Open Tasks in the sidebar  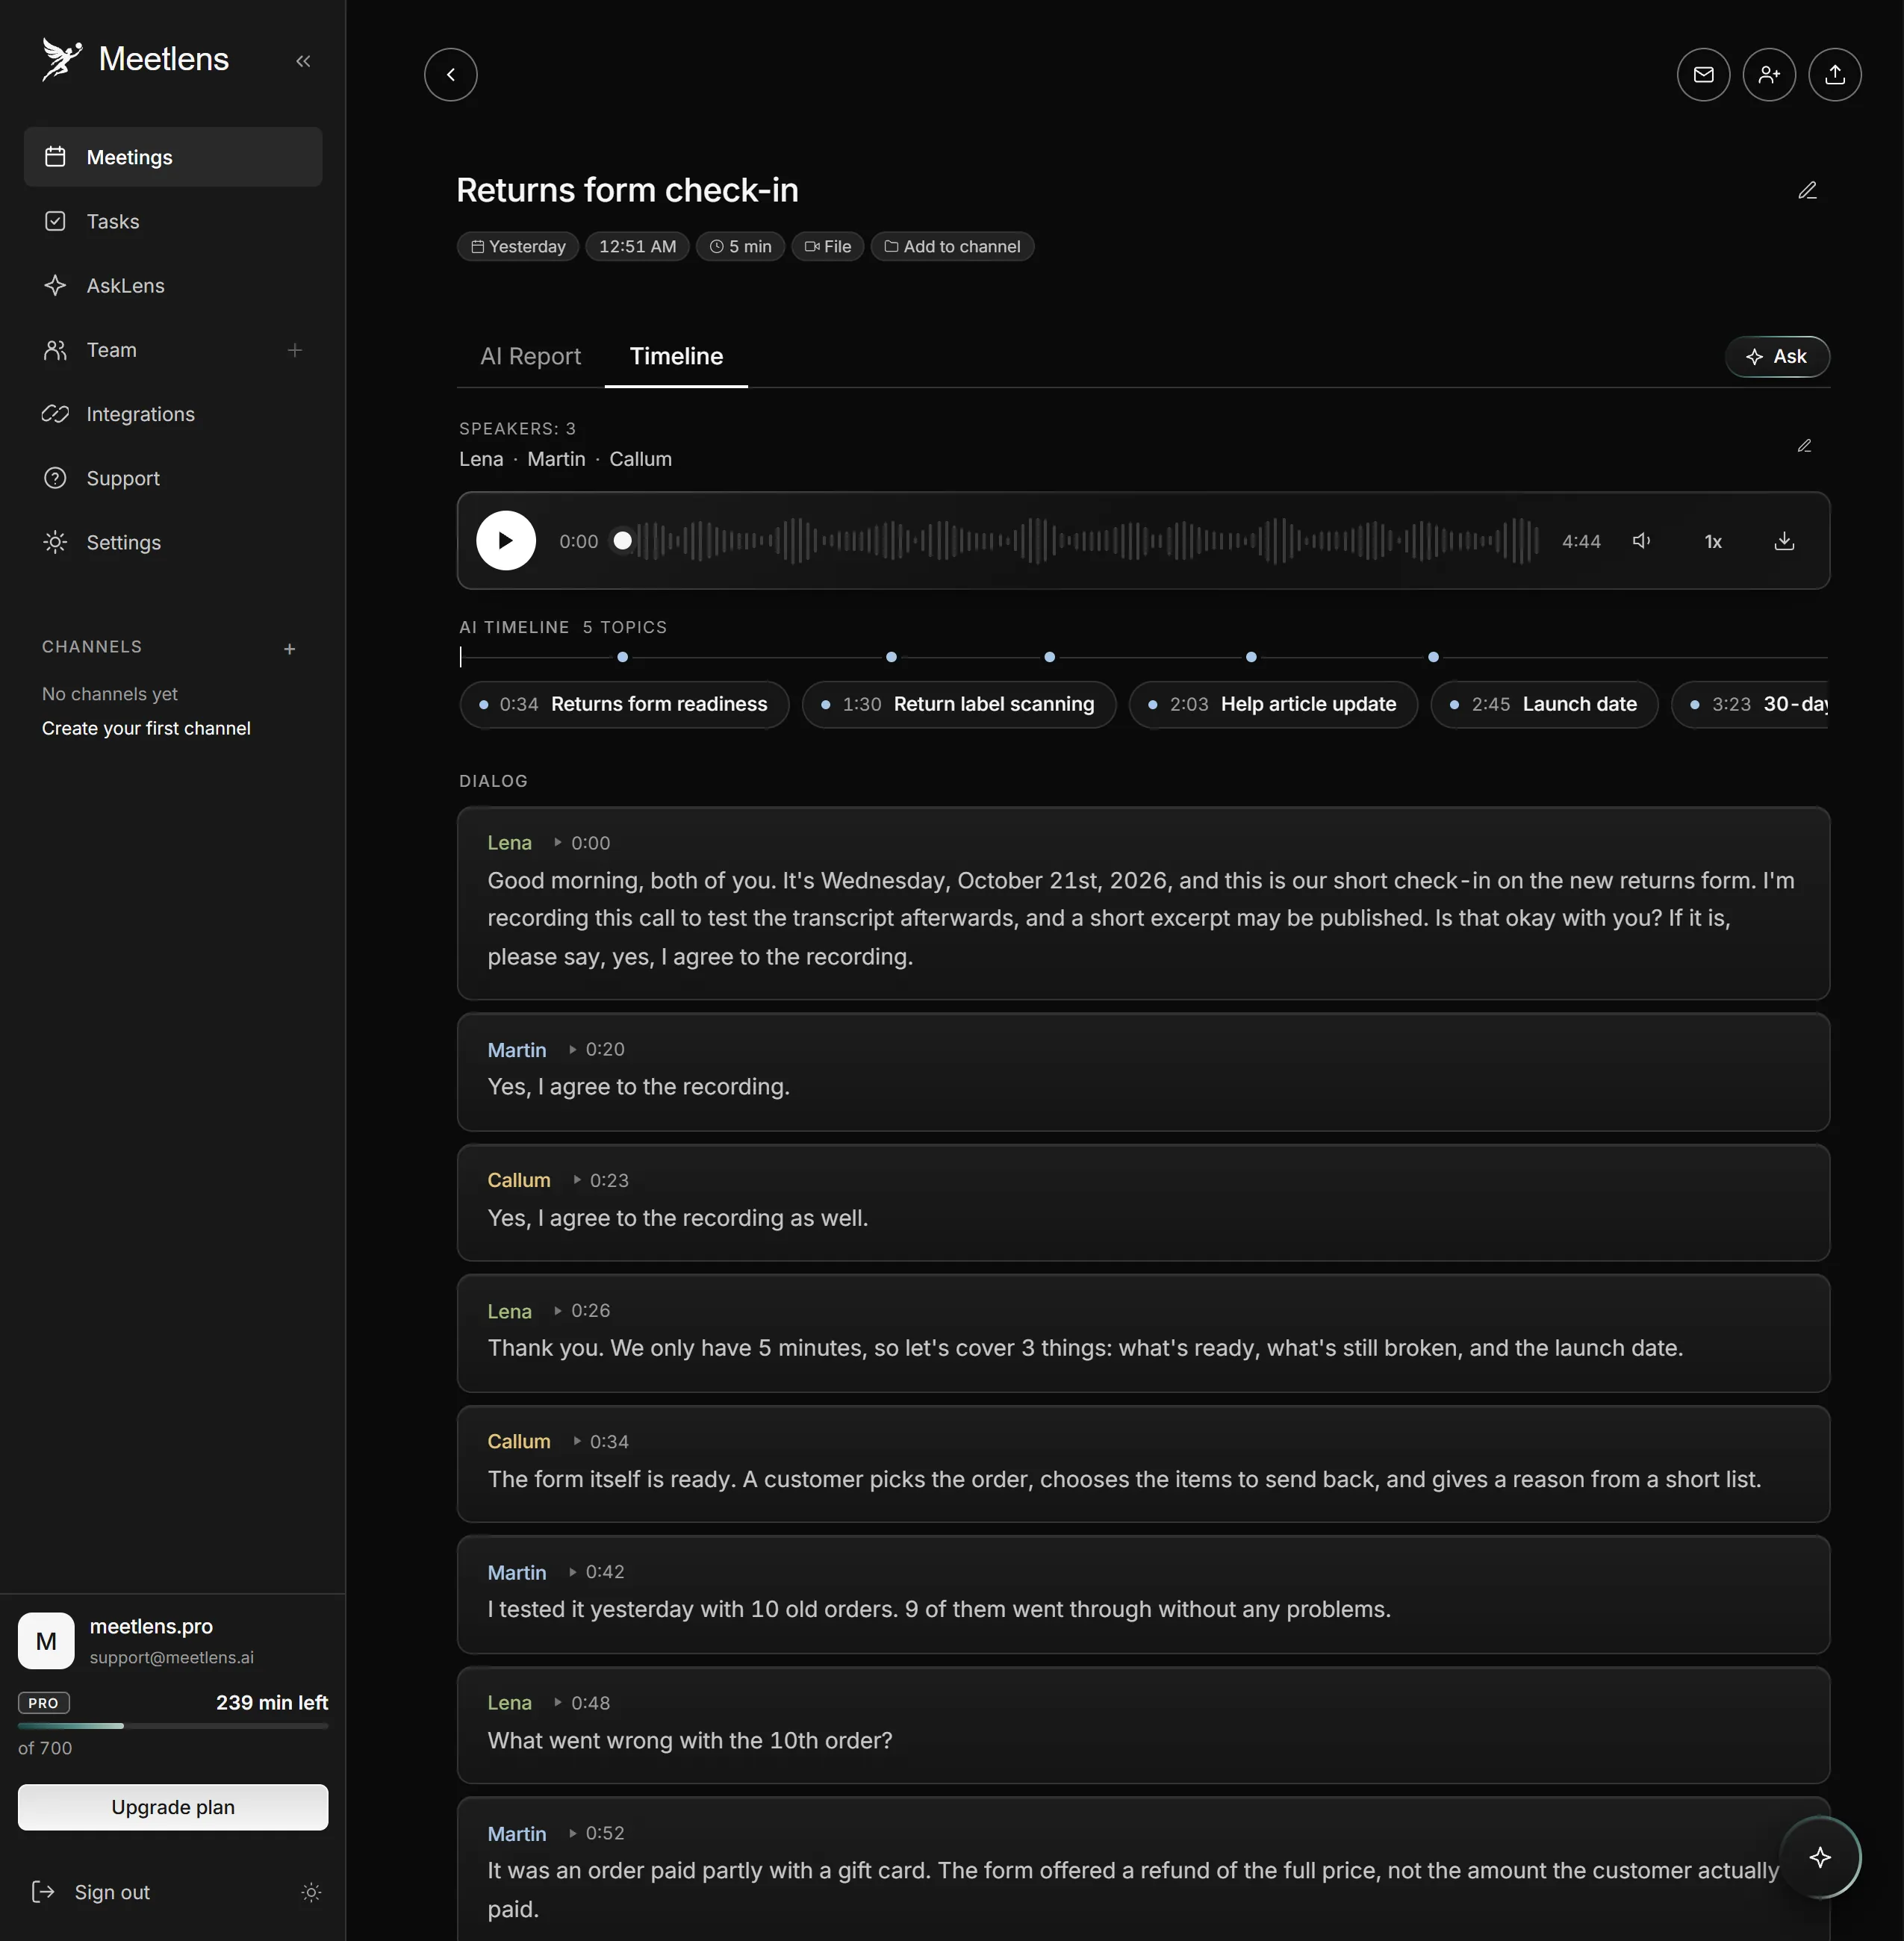click(x=173, y=221)
